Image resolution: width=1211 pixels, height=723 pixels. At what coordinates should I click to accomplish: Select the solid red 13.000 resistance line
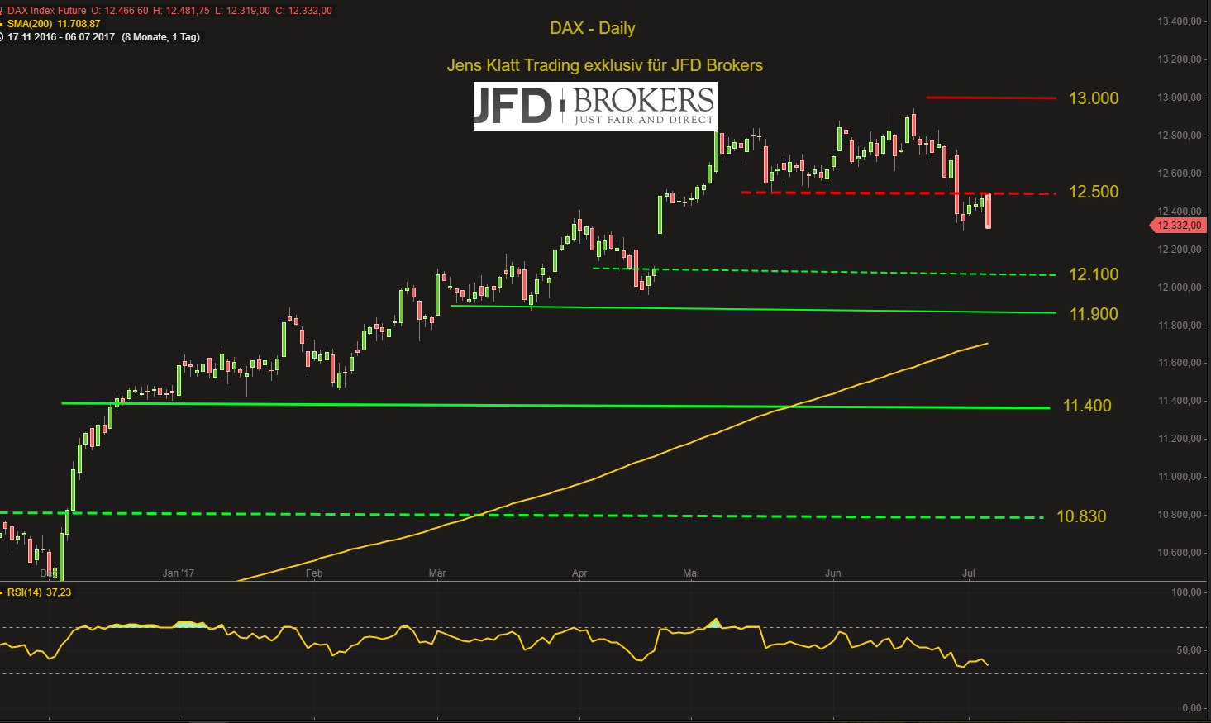991,98
